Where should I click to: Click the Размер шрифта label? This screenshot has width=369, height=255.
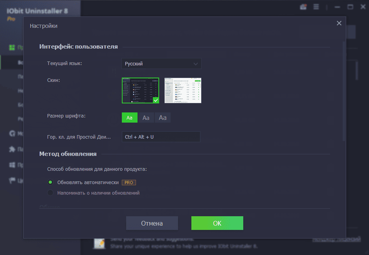(x=66, y=116)
